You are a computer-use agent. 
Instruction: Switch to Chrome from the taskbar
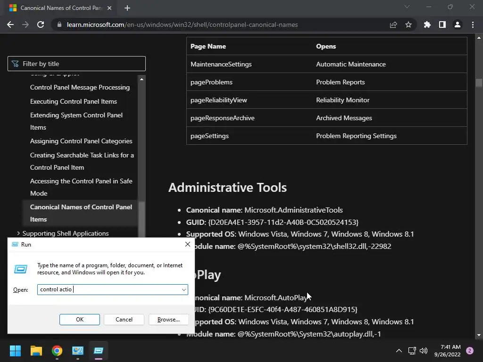point(57,351)
